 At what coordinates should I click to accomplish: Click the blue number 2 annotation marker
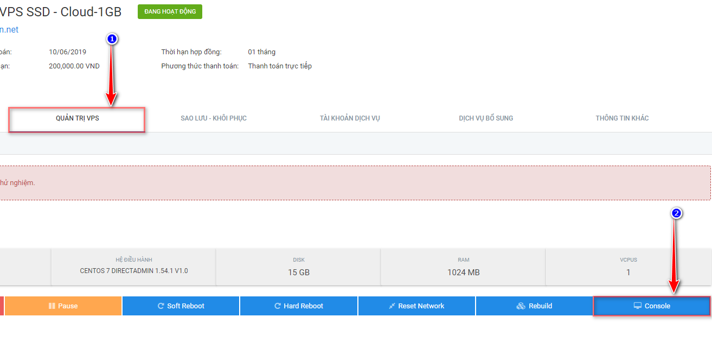[x=676, y=213]
